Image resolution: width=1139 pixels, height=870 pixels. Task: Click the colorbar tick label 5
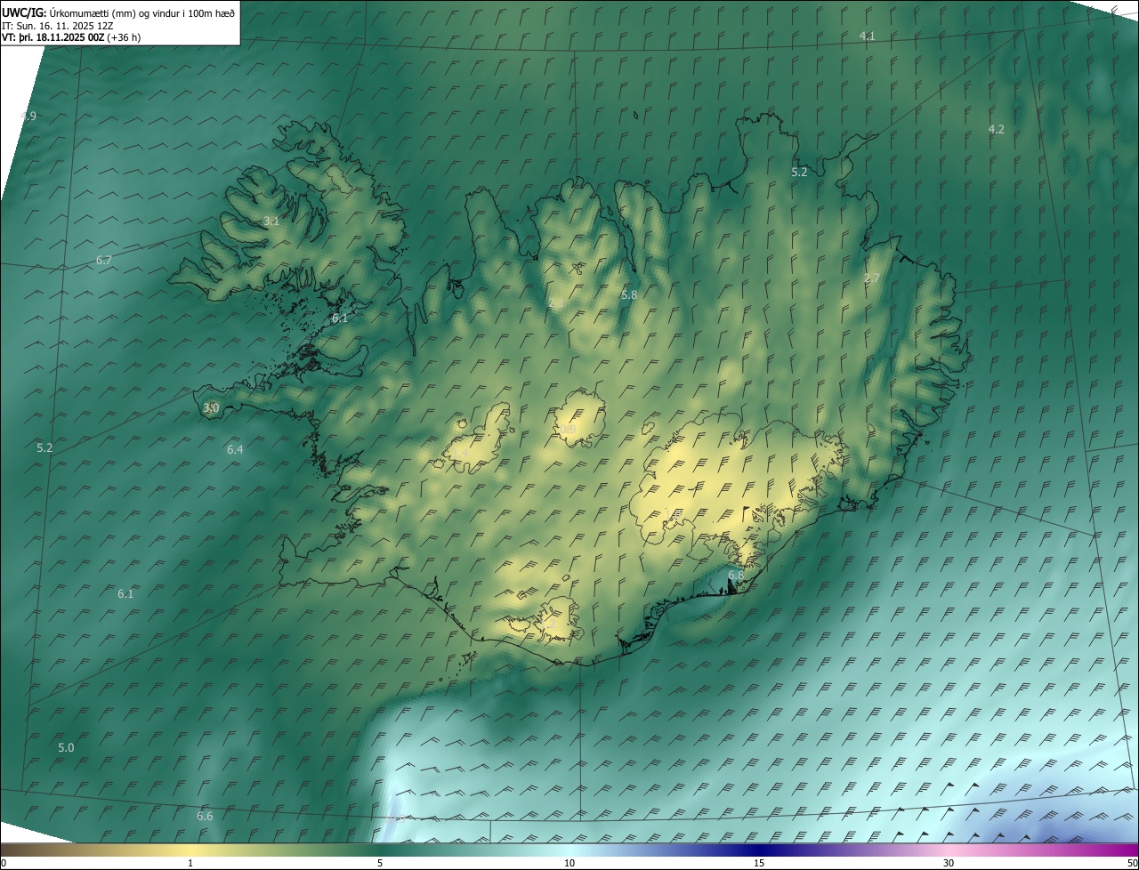click(380, 863)
